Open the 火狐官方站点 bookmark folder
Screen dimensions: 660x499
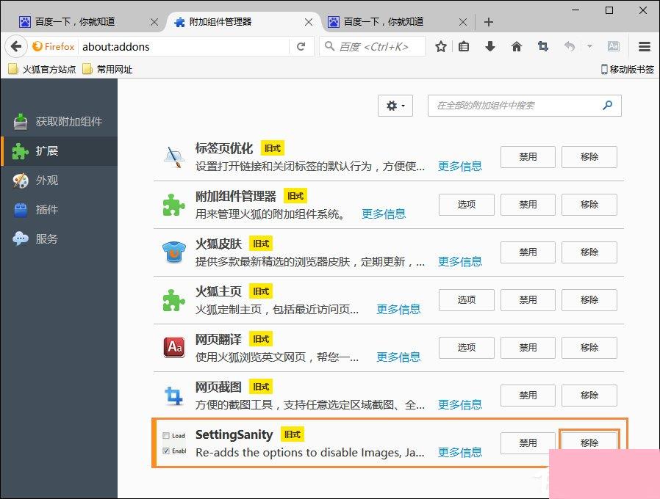coord(42,69)
